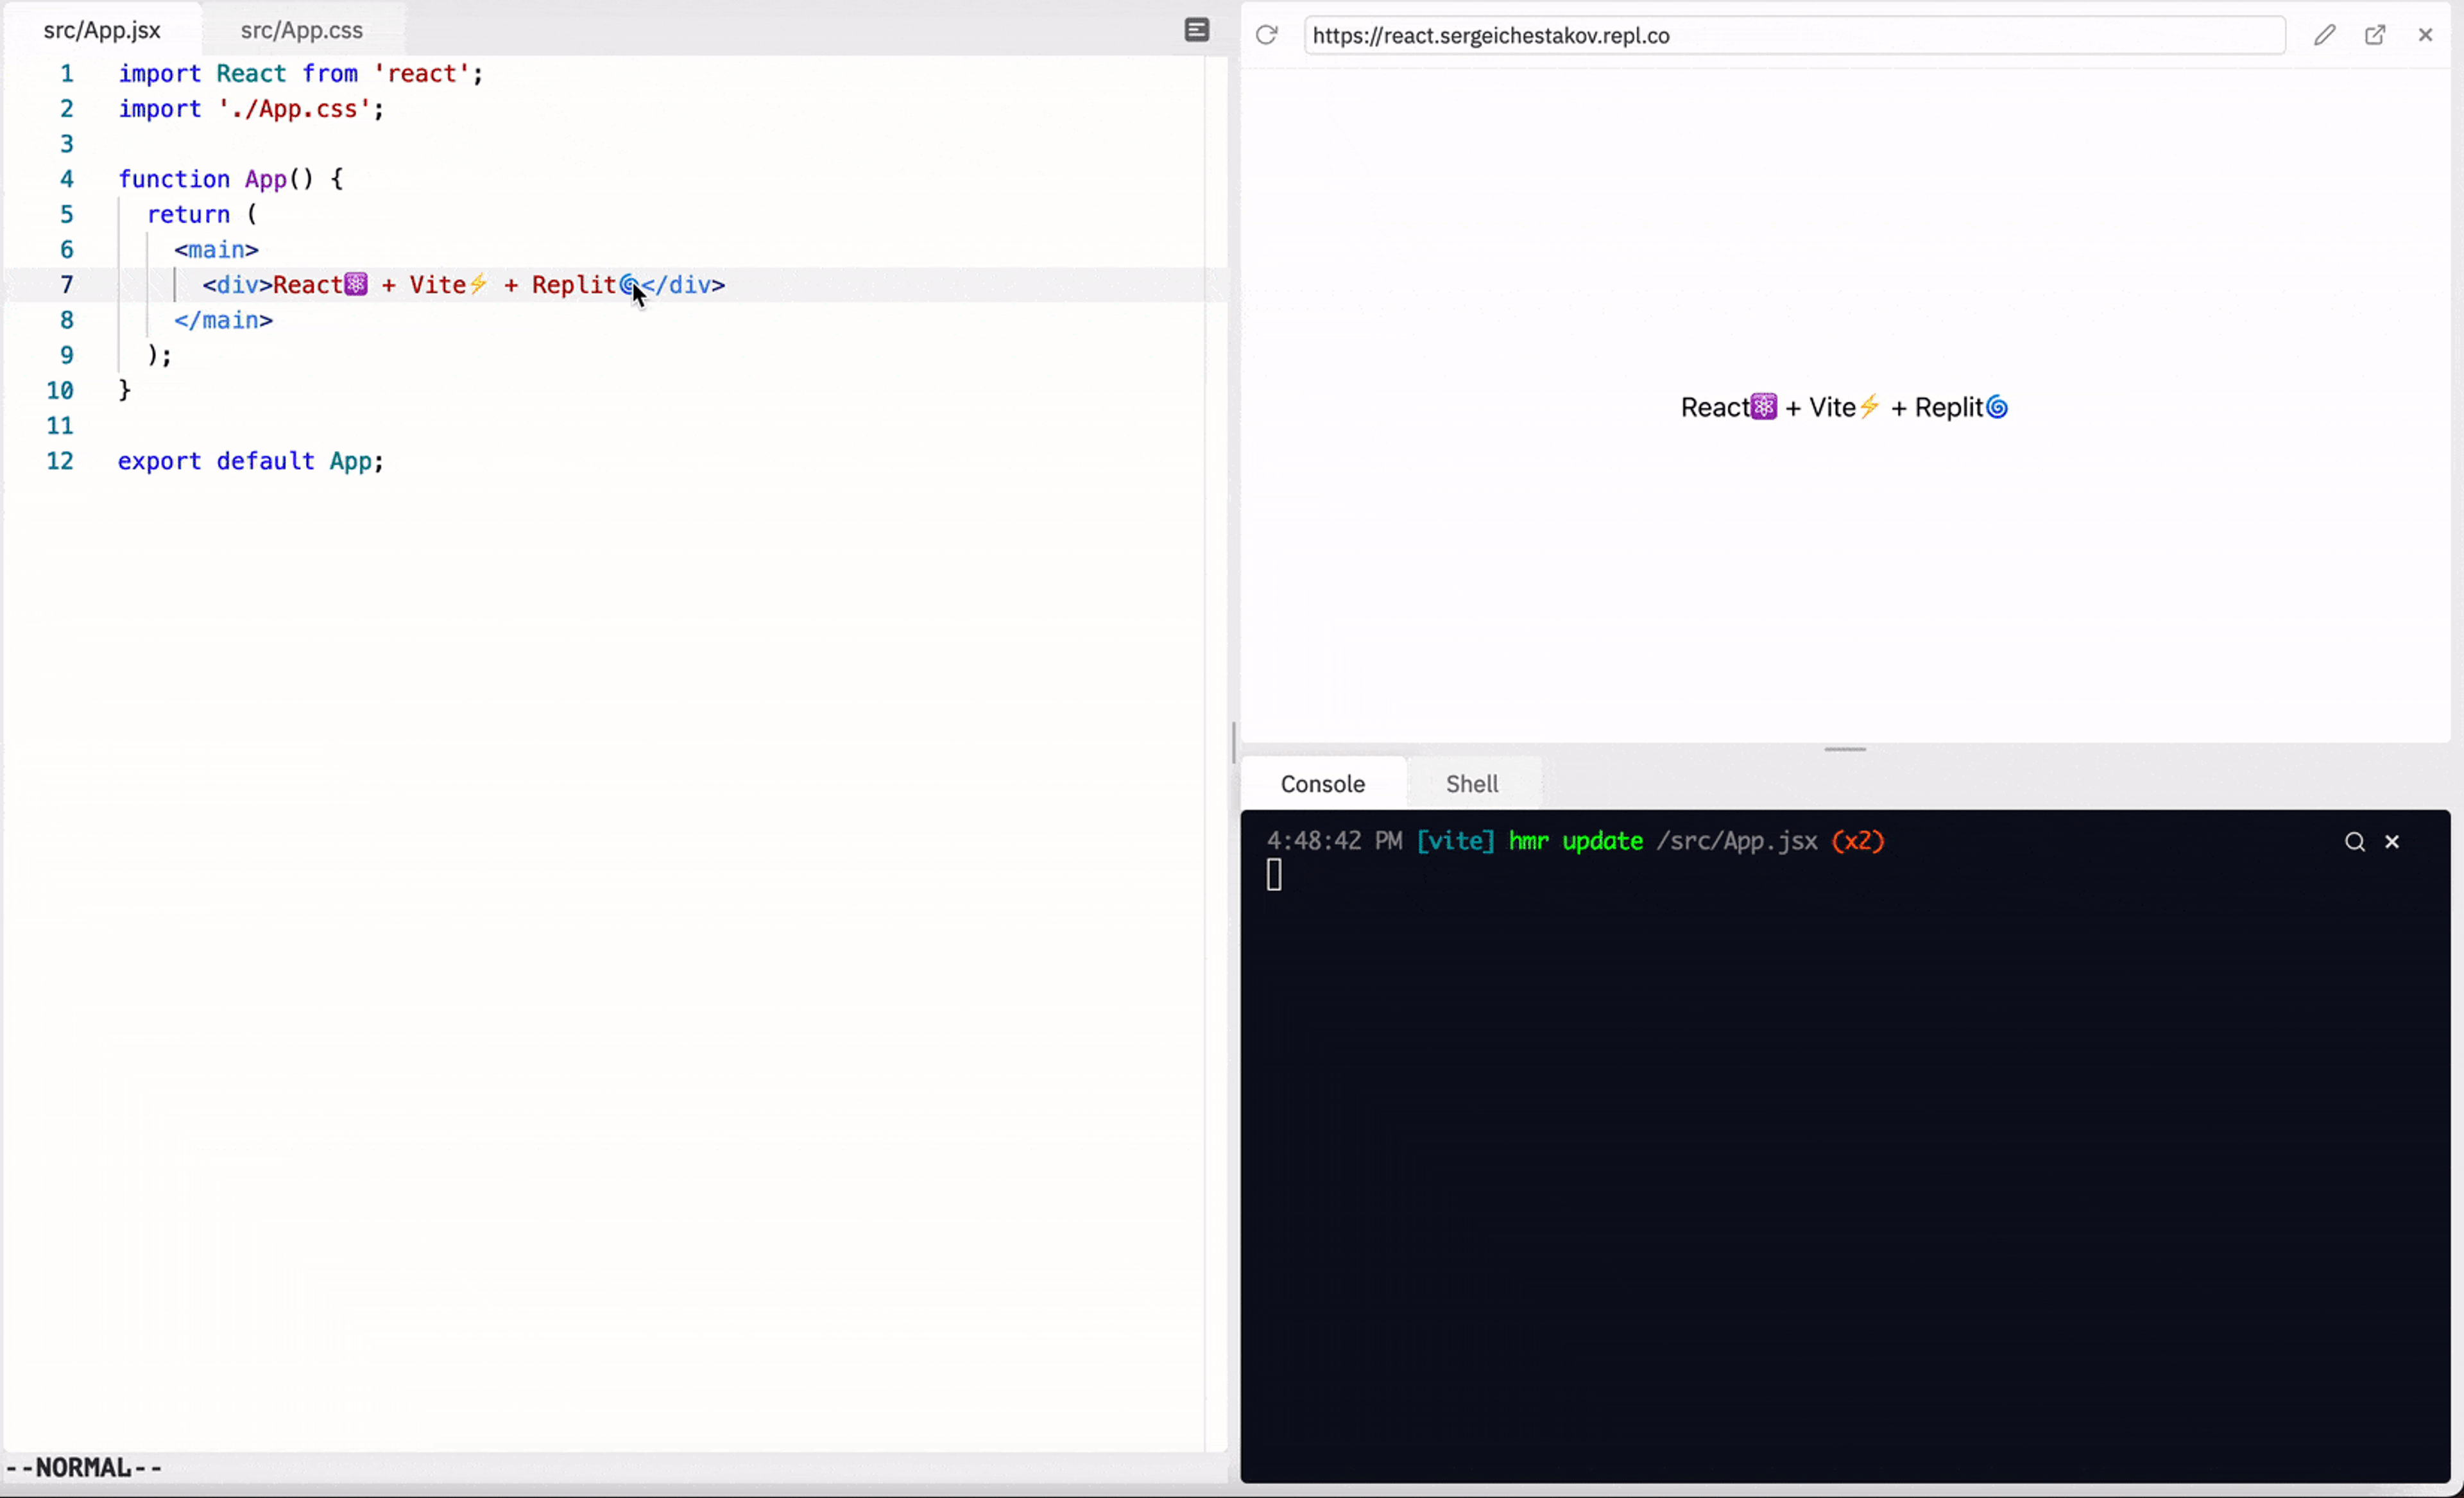
Task: Search the console output
Action: click(x=2354, y=842)
